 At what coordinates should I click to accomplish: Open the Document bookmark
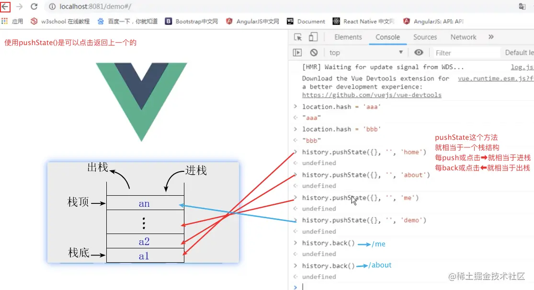pyautogui.click(x=306, y=21)
